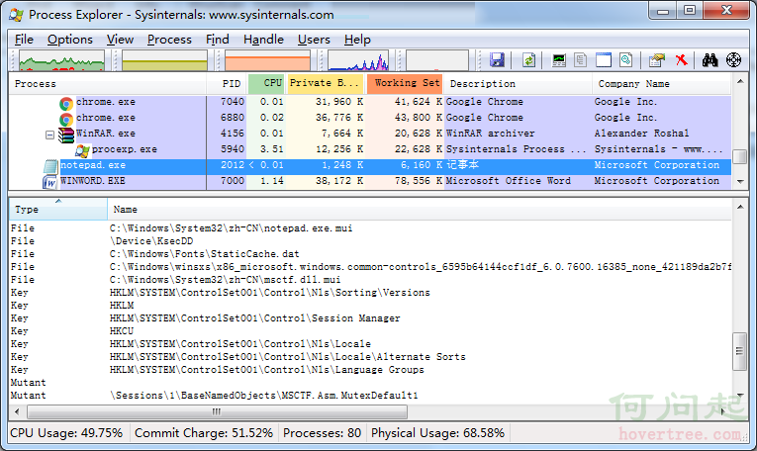Open the CPU usage history mini graph
This screenshot has height=451, width=757.
coord(61,60)
